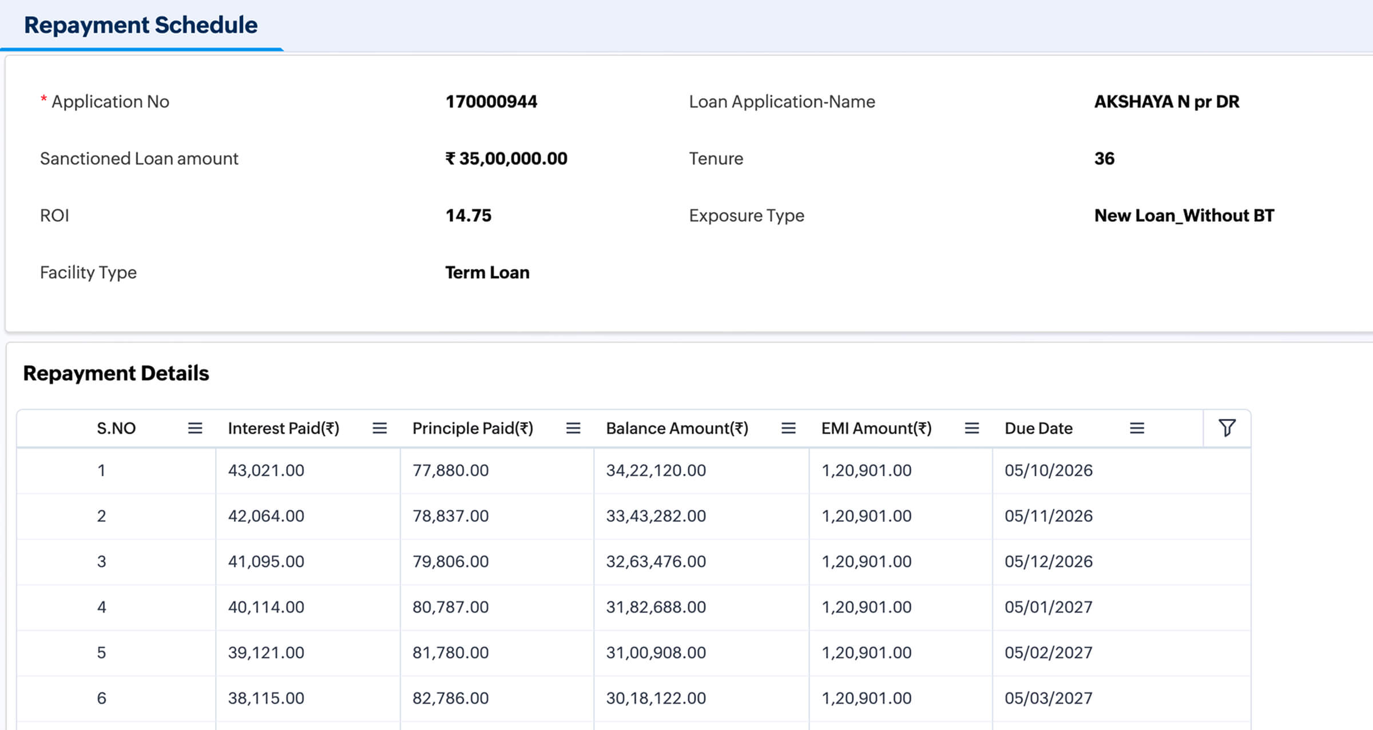
Task: Open the Interest Paid column menu icon
Action: (x=379, y=428)
